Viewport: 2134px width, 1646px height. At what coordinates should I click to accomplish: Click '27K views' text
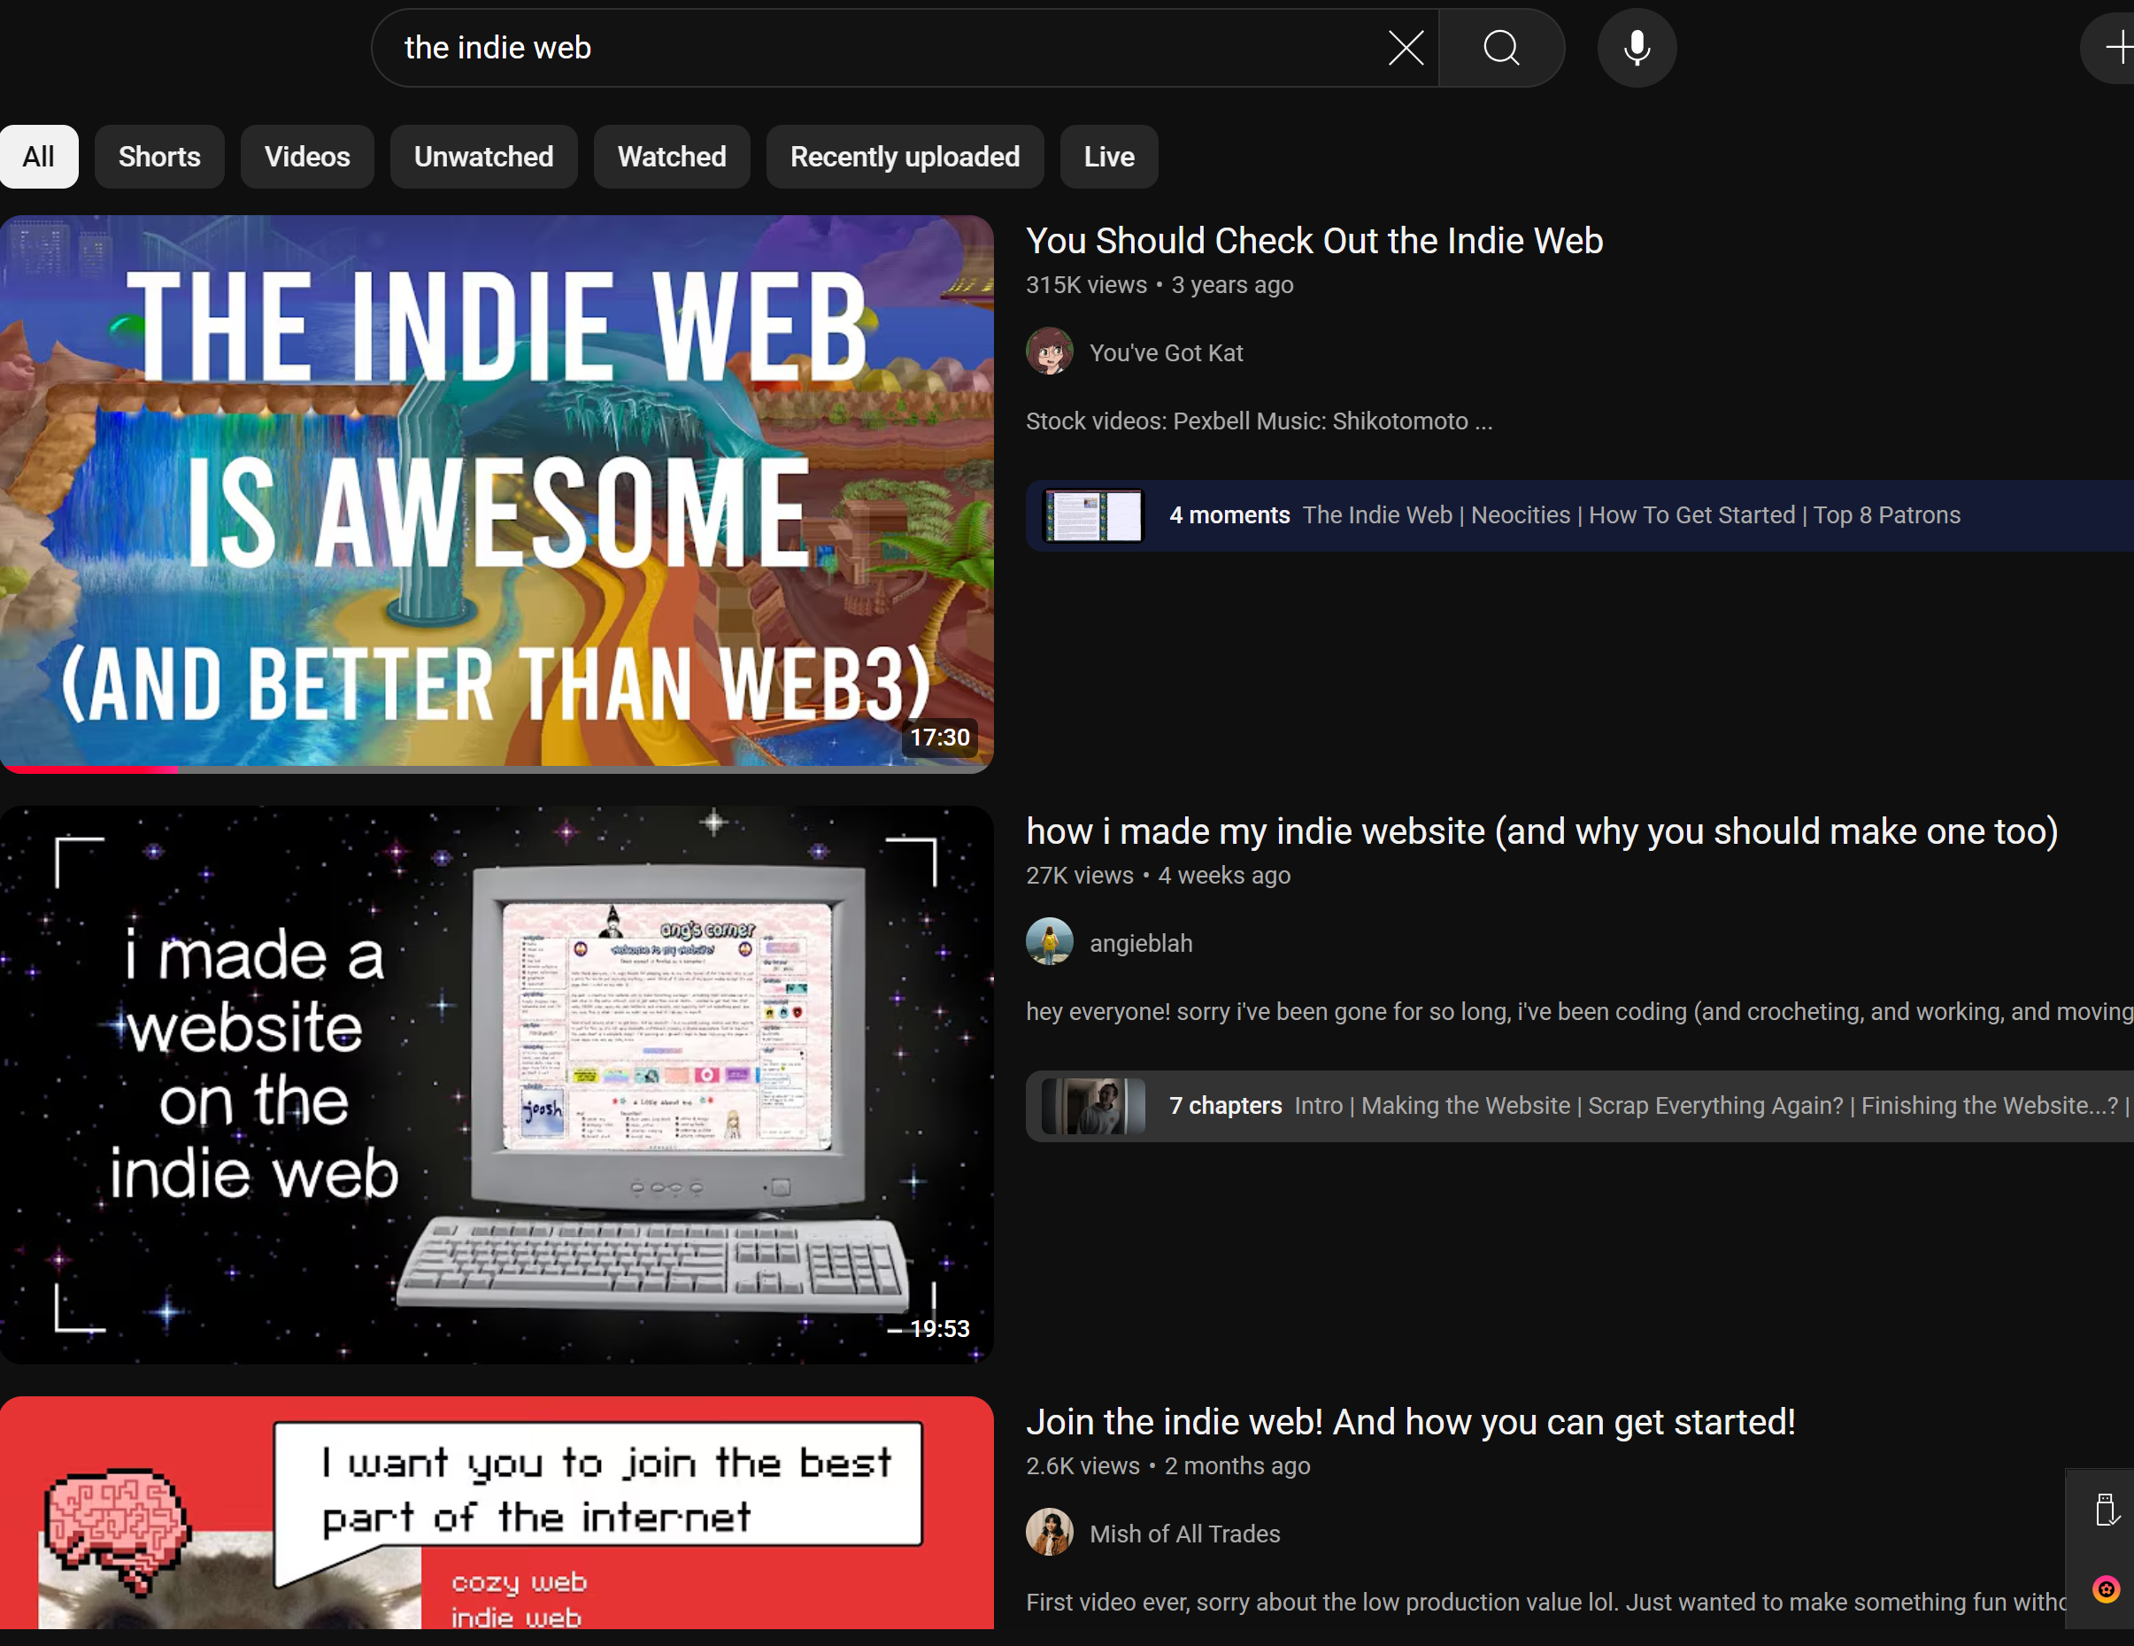click(x=1079, y=875)
